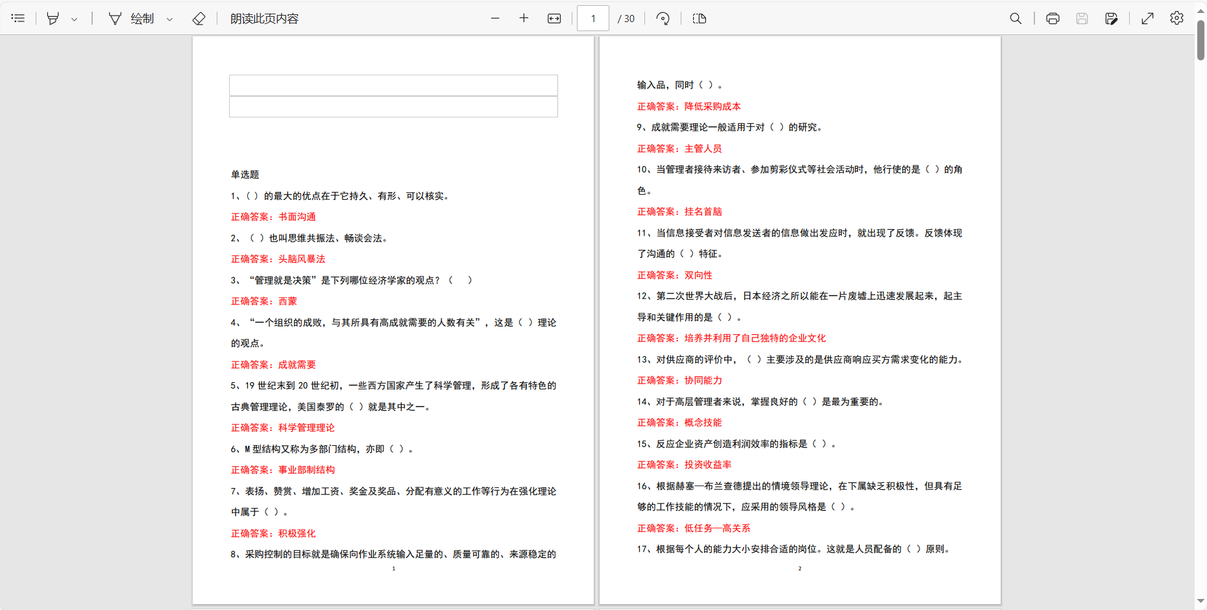Open the table of contents sidebar

point(18,18)
